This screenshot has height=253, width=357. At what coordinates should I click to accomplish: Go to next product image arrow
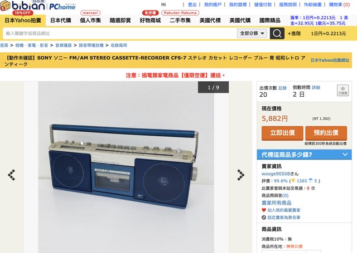point(240,175)
